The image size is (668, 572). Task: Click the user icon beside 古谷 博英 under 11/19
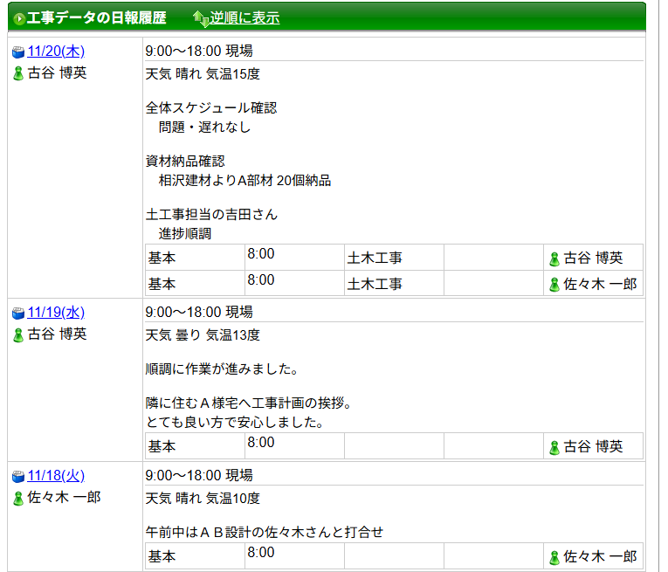click(x=18, y=334)
